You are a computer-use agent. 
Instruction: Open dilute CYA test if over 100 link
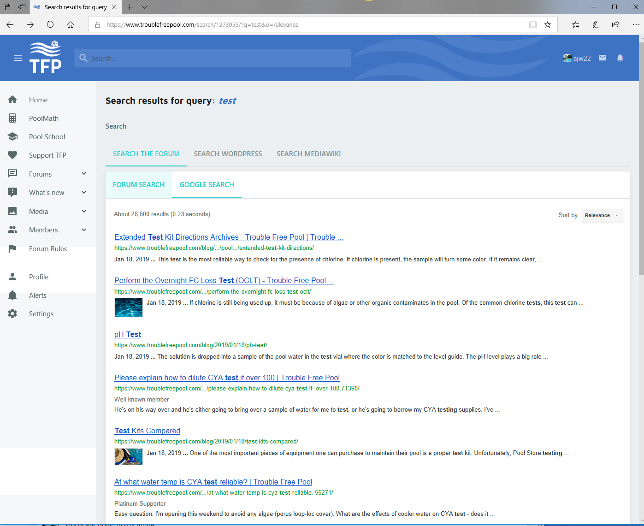[x=227, y=378]
